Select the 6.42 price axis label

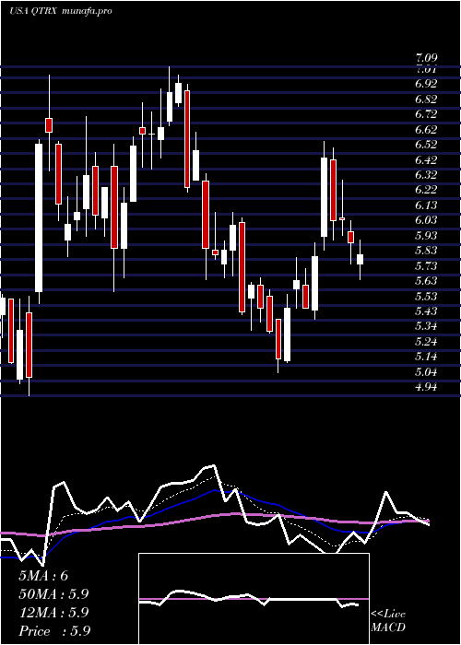click(x=426, y=159)
